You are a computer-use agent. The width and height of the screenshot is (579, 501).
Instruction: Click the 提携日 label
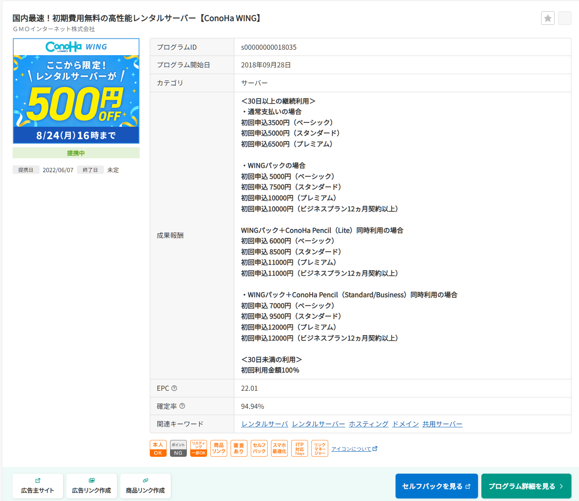[26, 170]
